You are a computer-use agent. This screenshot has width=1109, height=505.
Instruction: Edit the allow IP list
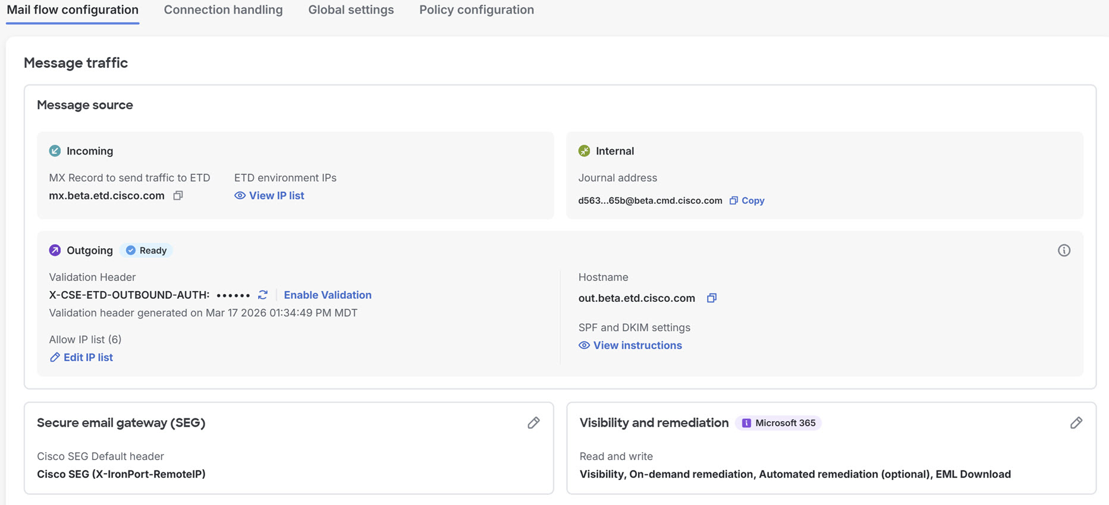[81, 357]
